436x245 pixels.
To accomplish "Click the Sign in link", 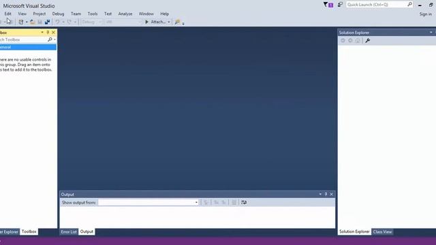I will [x=425, y=14].
